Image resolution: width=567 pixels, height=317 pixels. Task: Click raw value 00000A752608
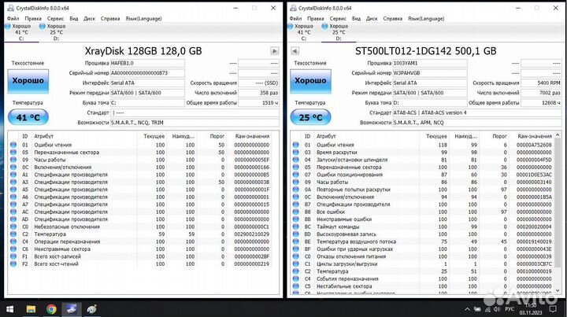[x=534, y=145]
